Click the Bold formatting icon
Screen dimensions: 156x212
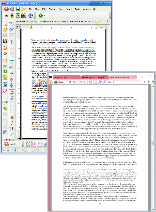11,117
